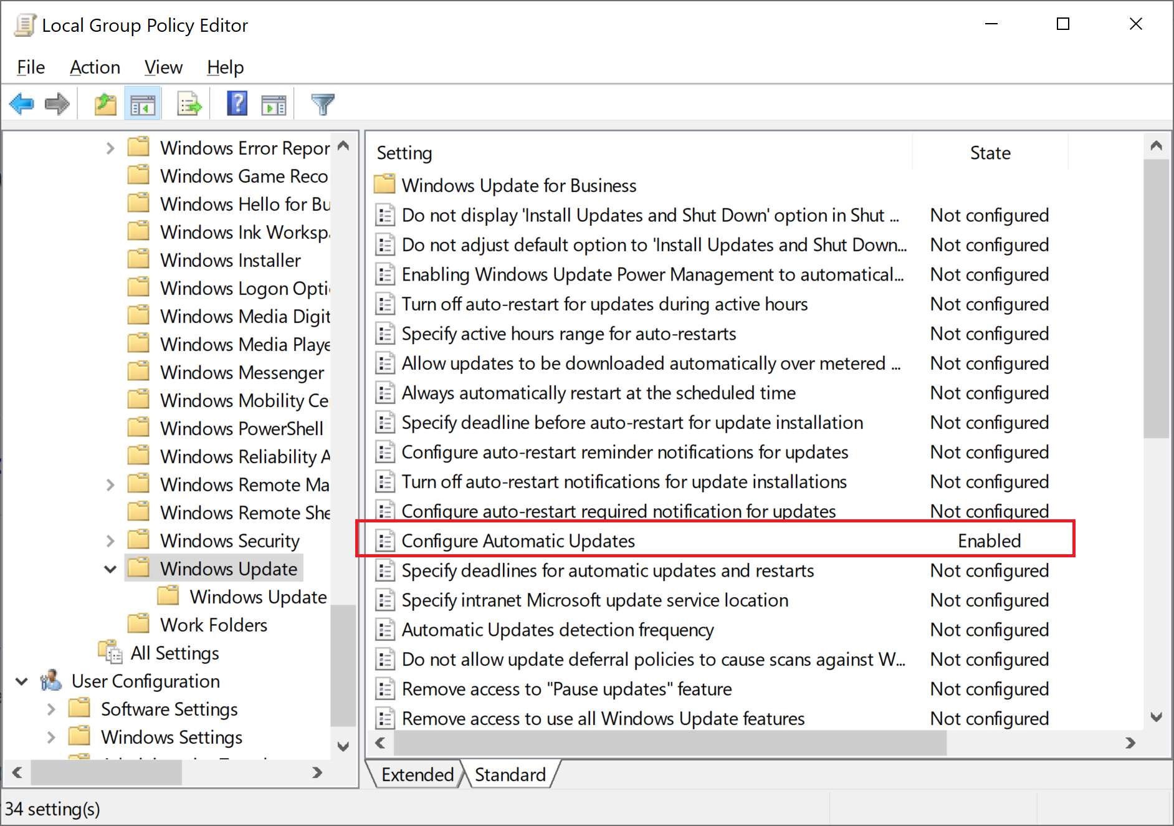This screenshot has height=826, width=1174.
Task: Click Enabled state of Configure Automatic Updates
Action: pyautogui.click(x=989, y=540)
